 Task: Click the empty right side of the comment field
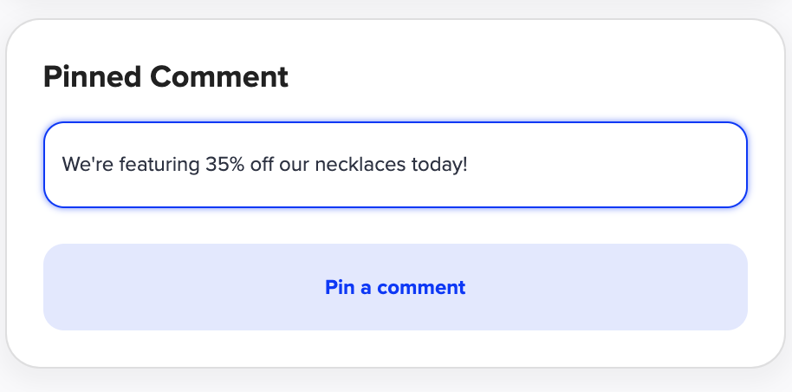(624, 165)
